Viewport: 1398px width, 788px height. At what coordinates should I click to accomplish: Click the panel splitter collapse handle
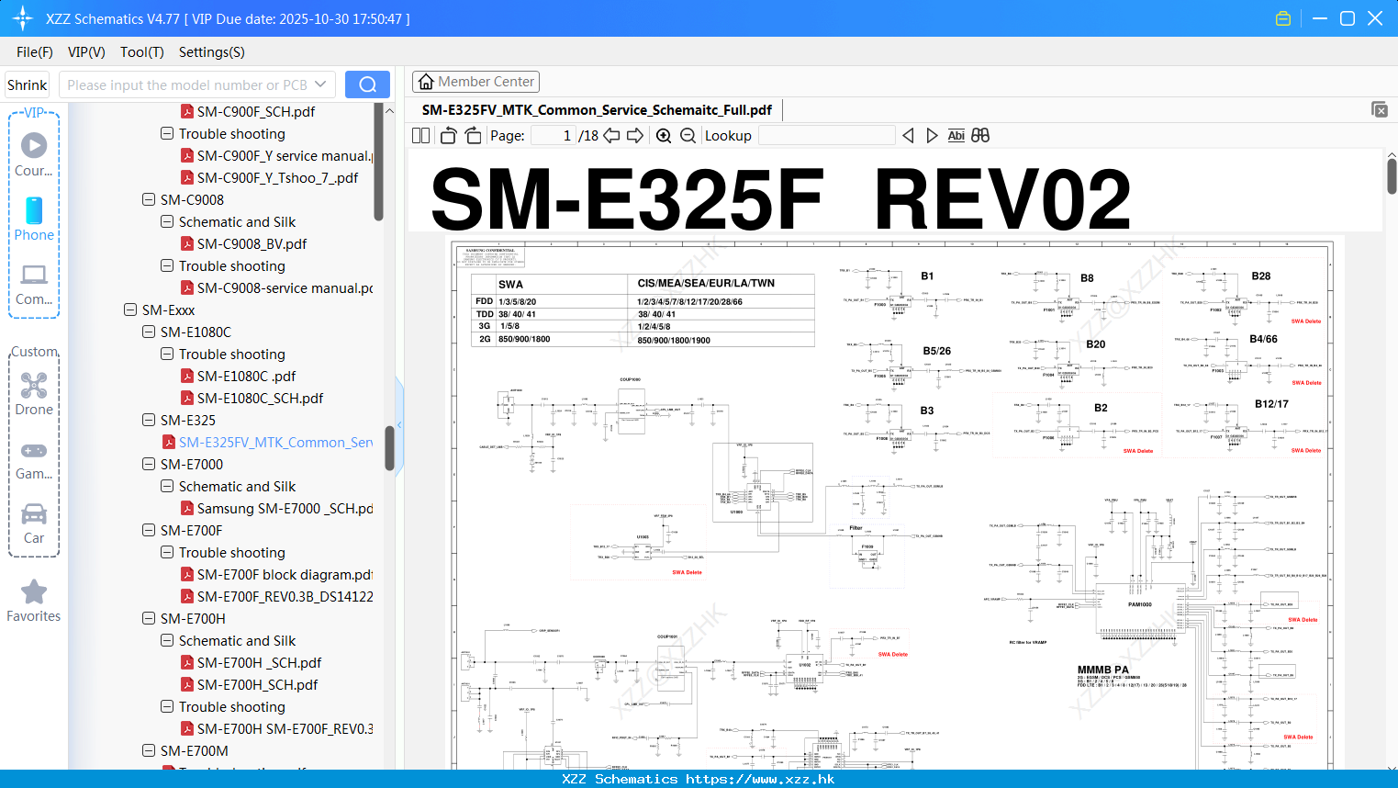coord(399,425)
